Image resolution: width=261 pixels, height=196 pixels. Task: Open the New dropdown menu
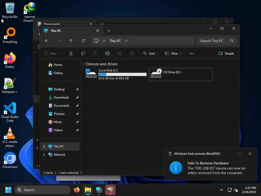(52, 53)
